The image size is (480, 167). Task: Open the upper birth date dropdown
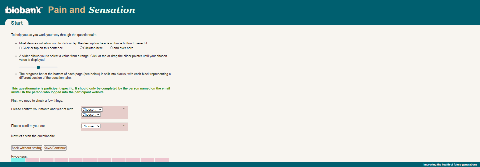92,109
